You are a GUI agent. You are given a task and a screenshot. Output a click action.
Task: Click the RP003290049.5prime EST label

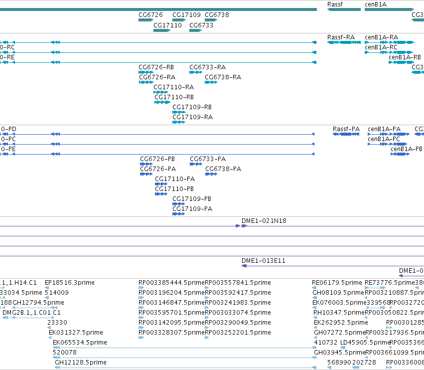tap(238, 322)
